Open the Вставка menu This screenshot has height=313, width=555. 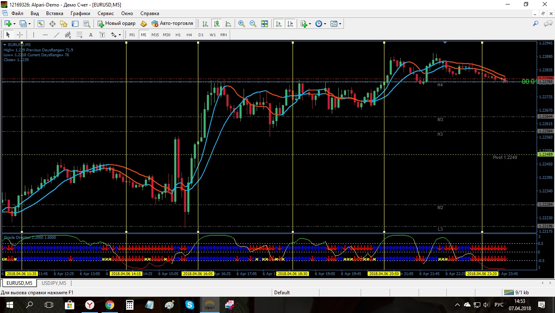[55, 13]
